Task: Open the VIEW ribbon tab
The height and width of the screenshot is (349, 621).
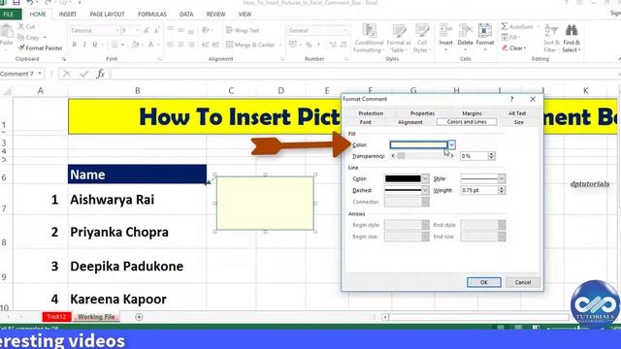Action: point(245,14)
